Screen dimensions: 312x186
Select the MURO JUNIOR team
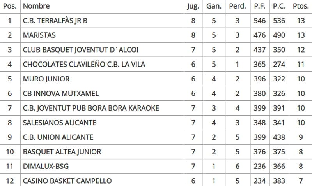(x=46, y=79)
